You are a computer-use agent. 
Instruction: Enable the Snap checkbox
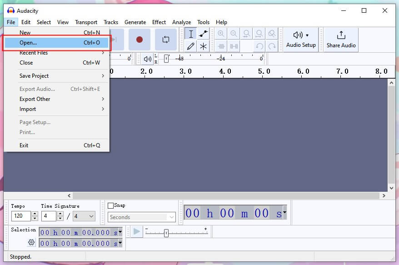point(111,205)
